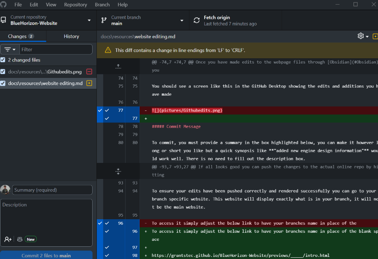Click the modified file icon at header right
This screenshot has width=378, height=259.
point(375,36)
